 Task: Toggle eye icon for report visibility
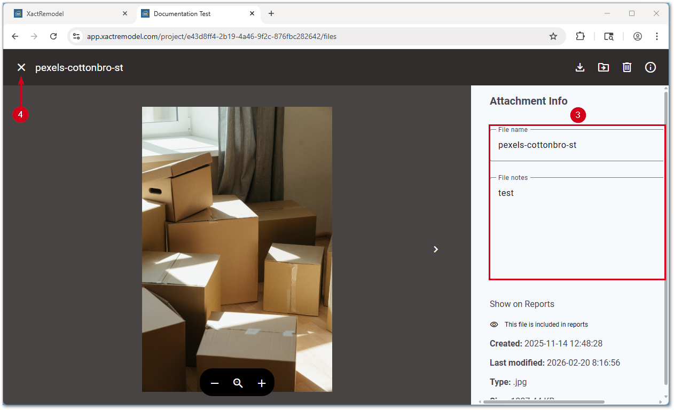click(494, 325)
